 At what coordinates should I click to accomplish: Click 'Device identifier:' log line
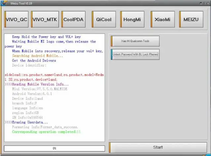coord(29,65)
